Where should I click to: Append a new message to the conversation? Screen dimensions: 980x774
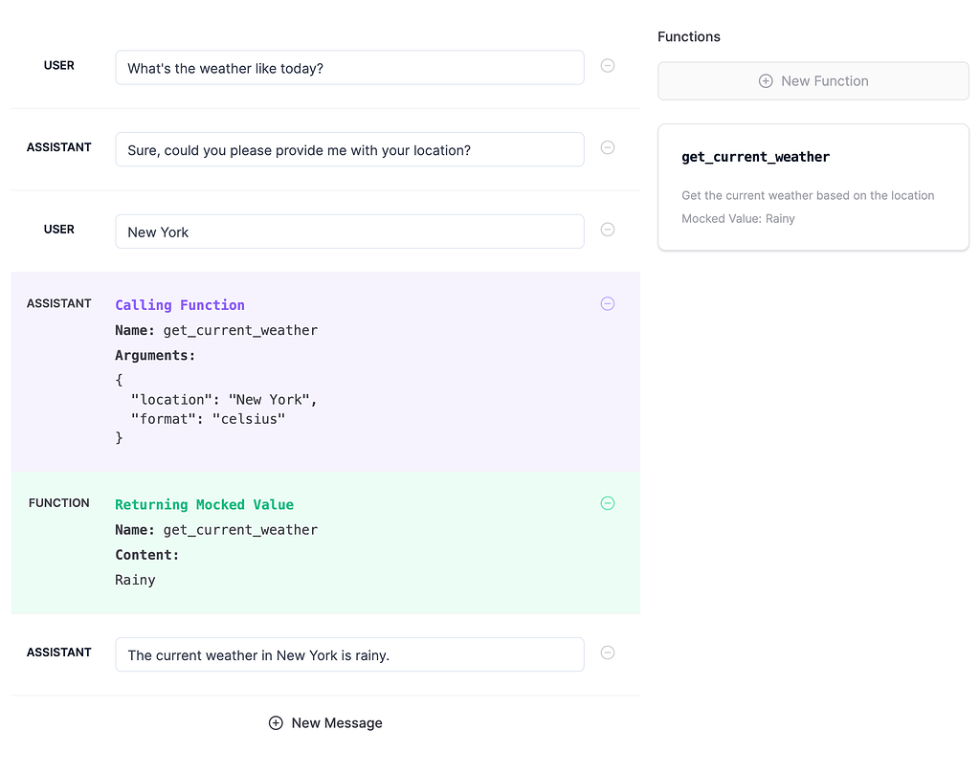pyautogui.click(x=325, y=722)
